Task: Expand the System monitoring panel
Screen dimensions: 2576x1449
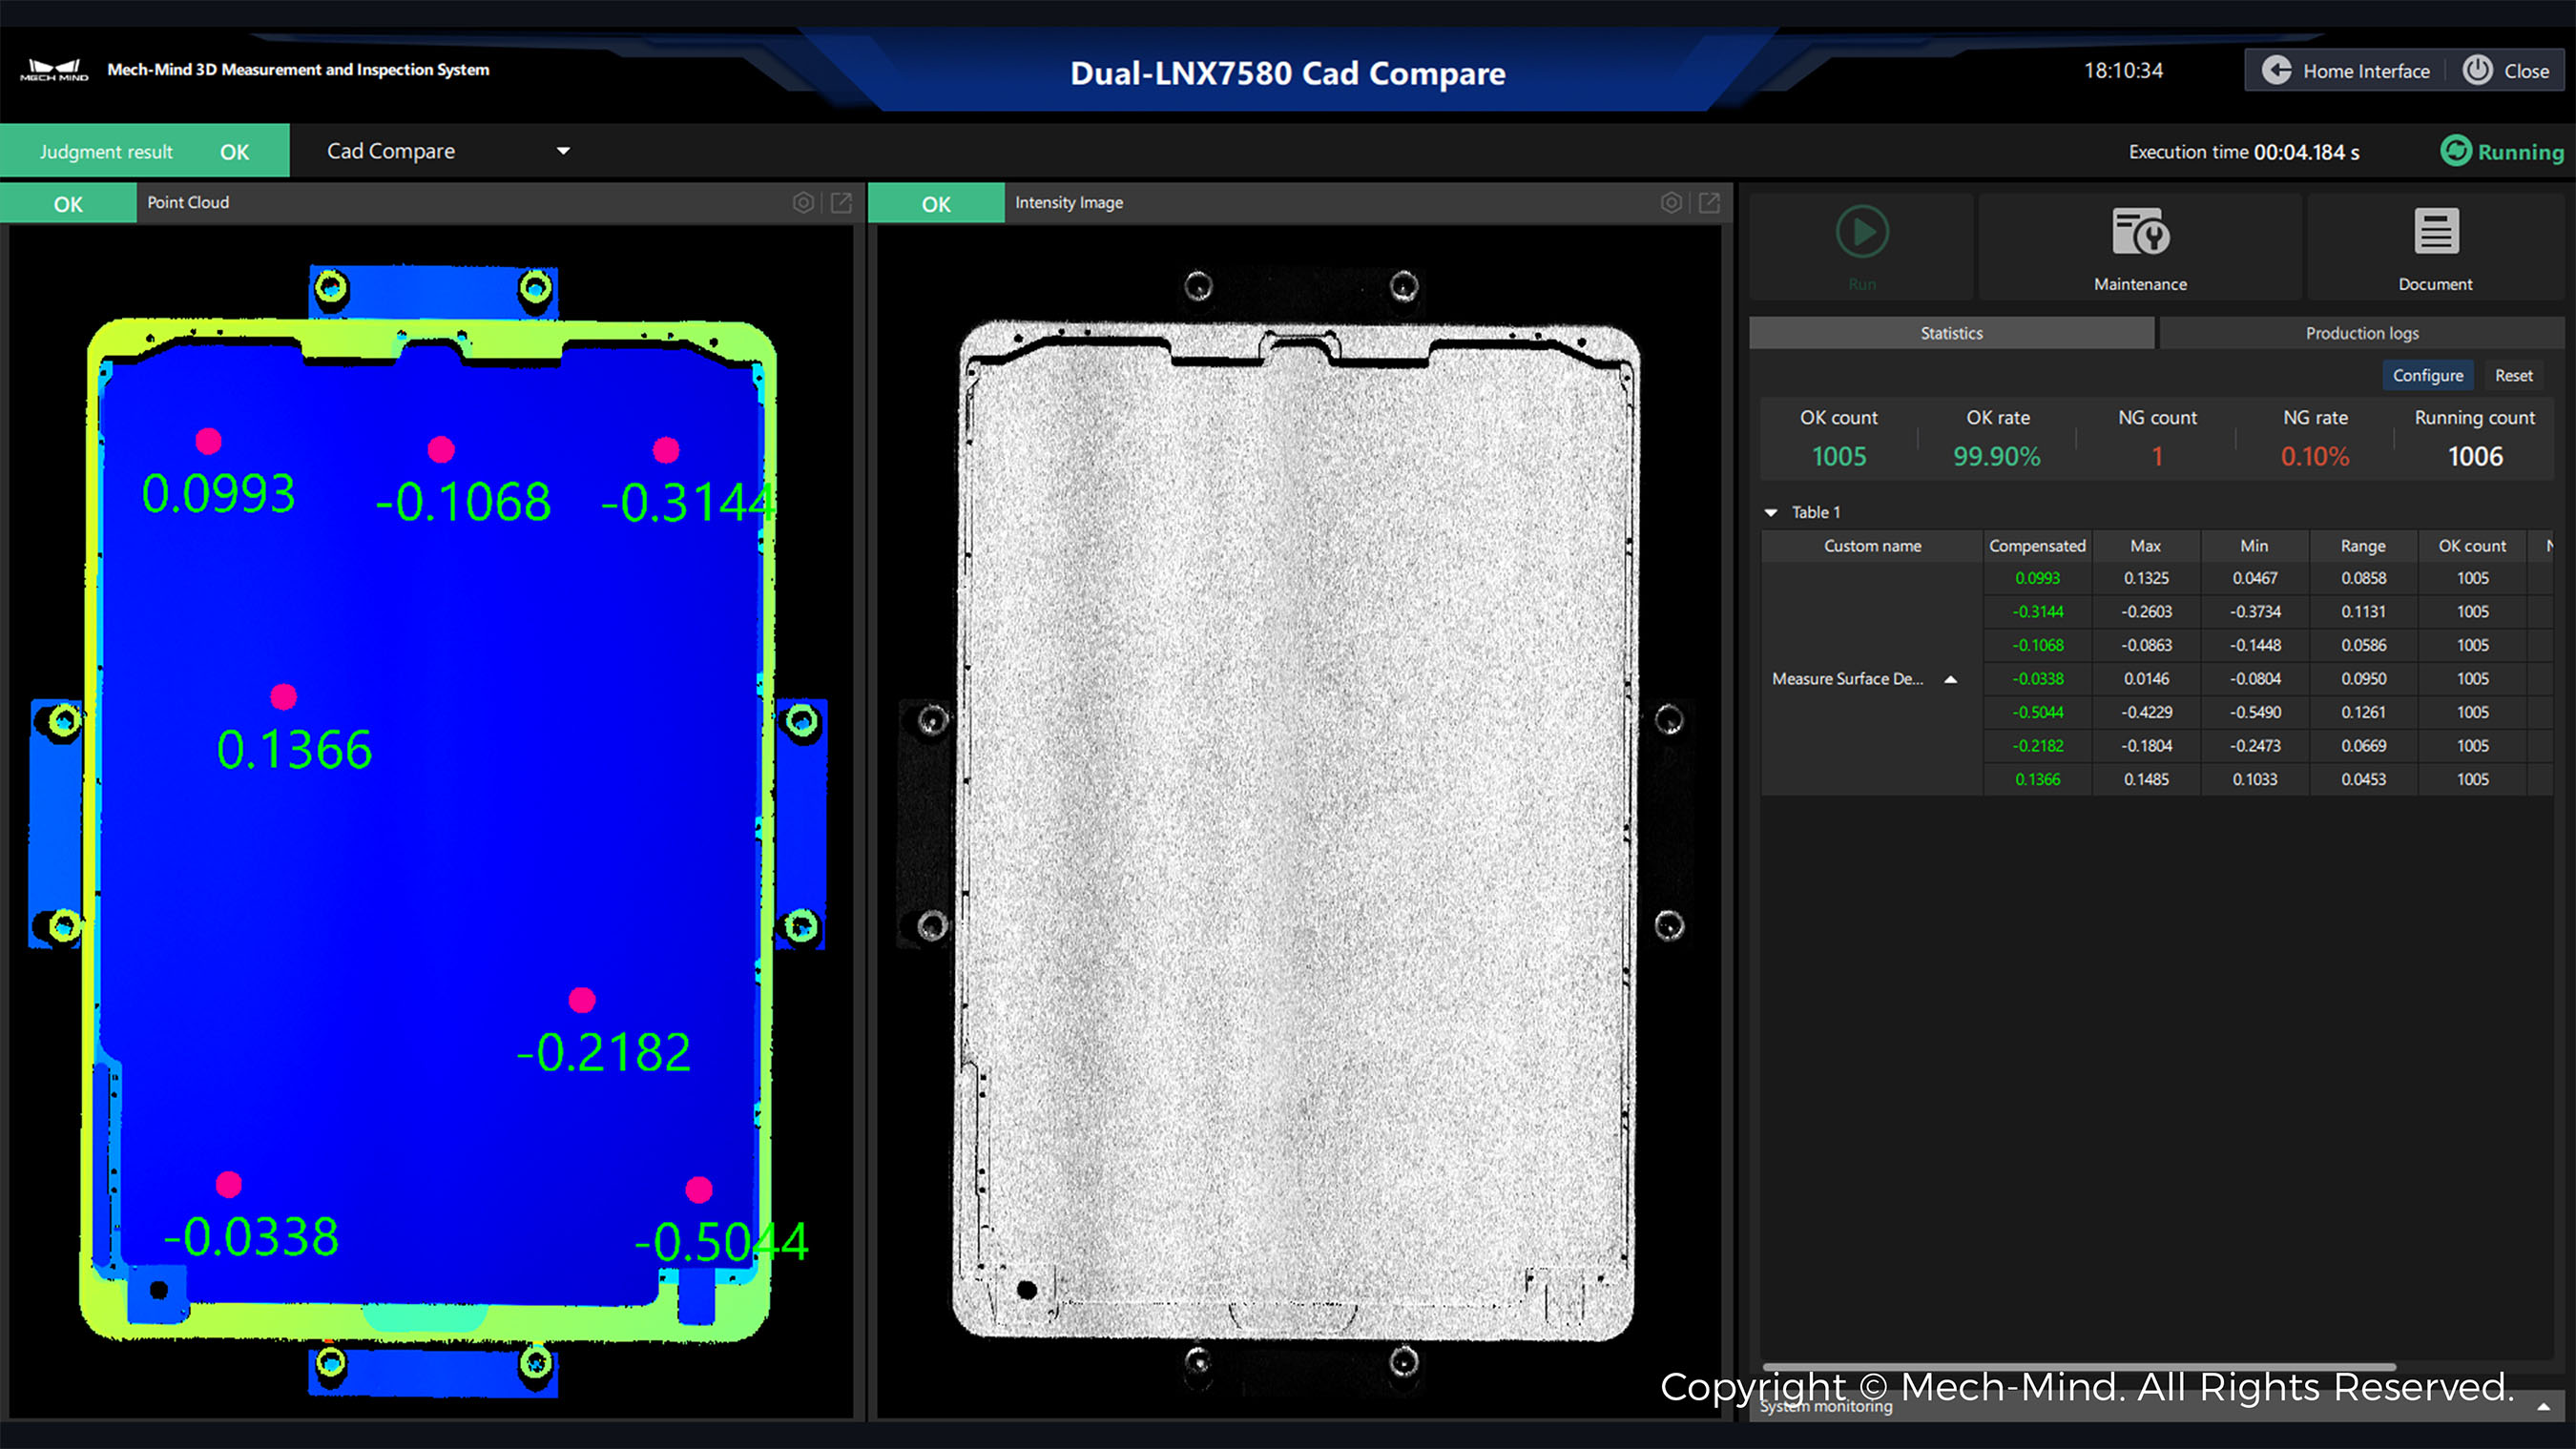Action: pyautogui.click(x=2543, y=1407)
